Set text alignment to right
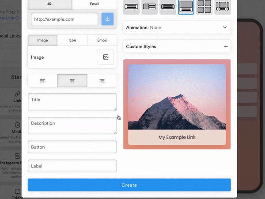 102,80
